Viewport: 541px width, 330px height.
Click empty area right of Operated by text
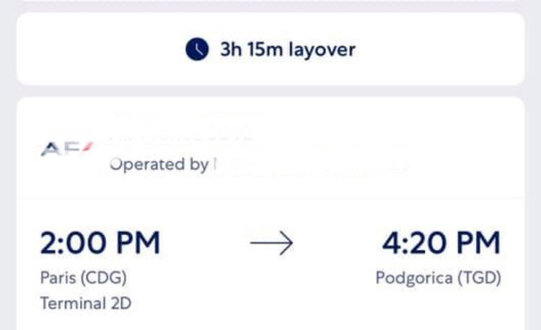466,164
